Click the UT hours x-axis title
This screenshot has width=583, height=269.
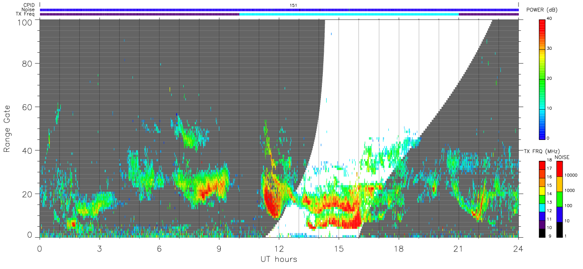click(279, 259)
